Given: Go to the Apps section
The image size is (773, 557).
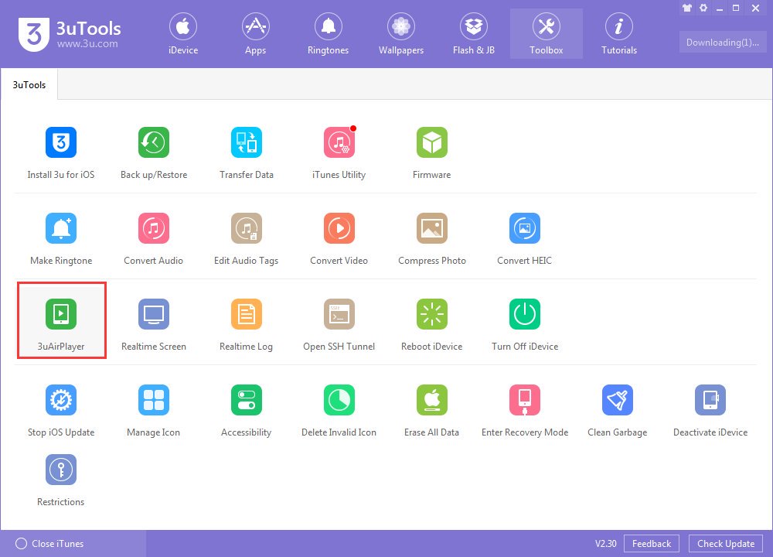Looking at the screenshot, I should click(255, 33).
